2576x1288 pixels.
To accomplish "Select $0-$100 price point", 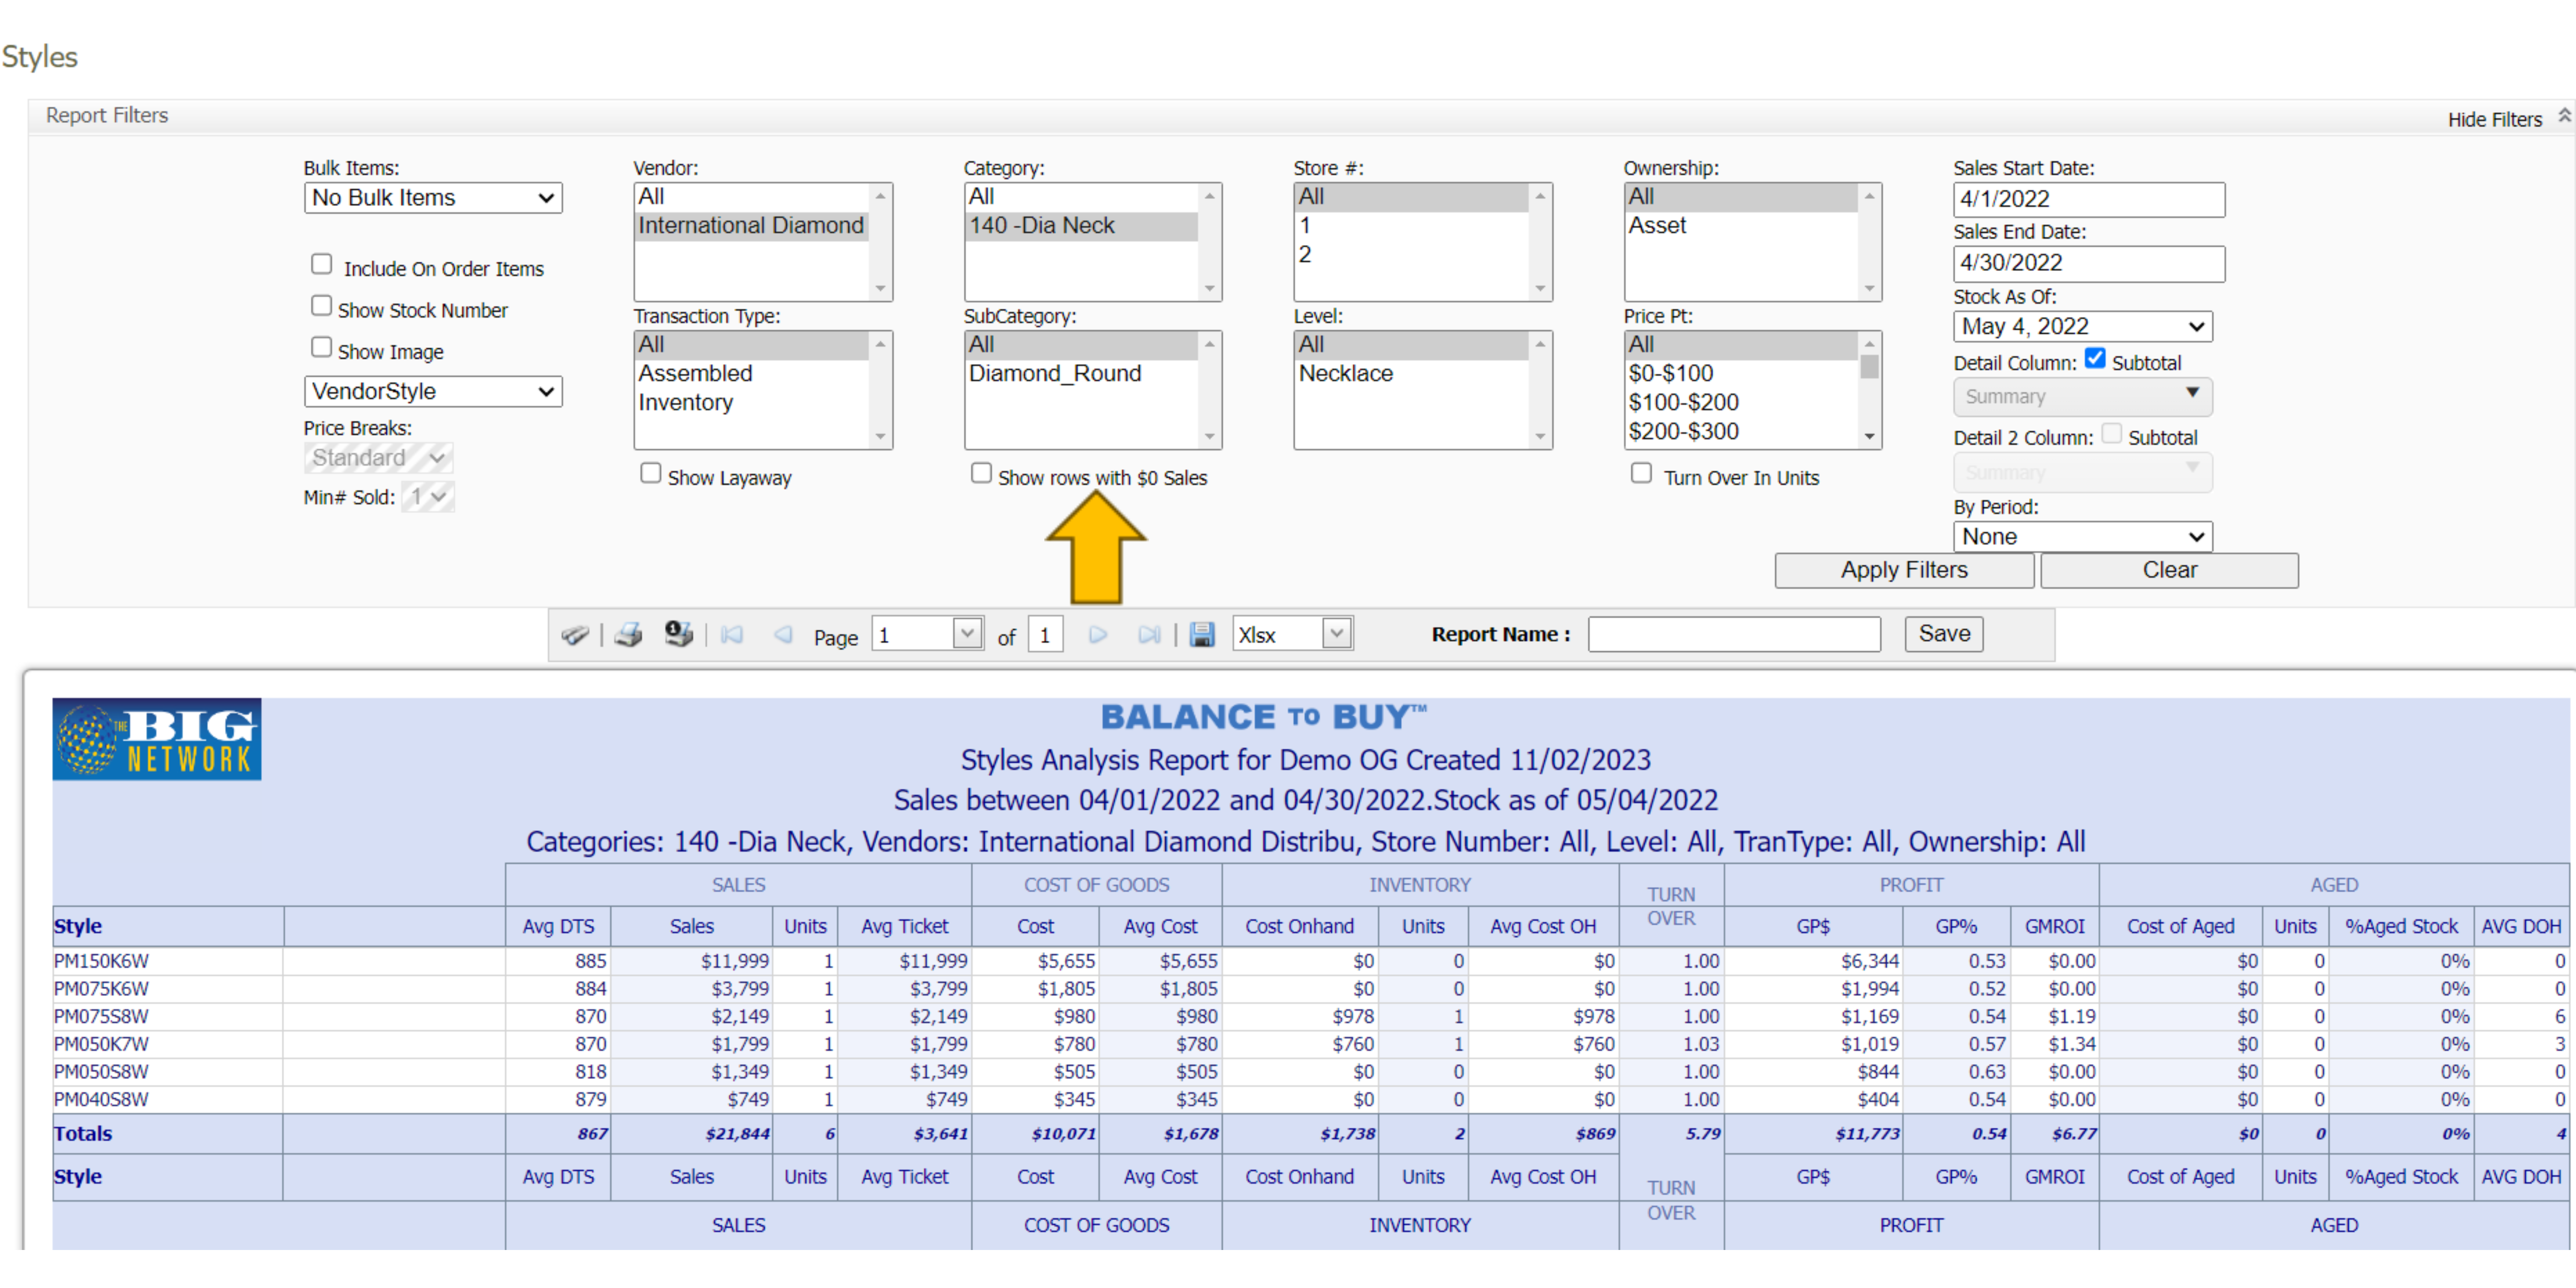I will [x=1741, y=374].
